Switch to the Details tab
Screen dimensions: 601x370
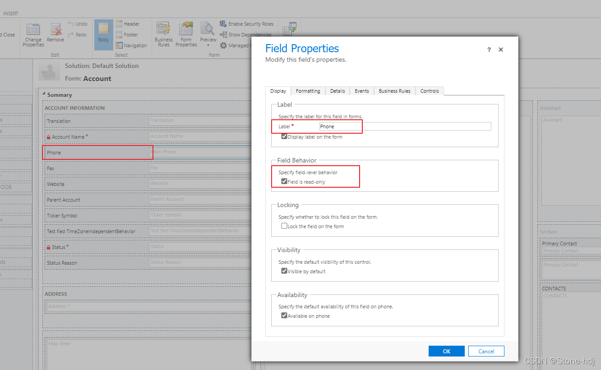[x=337, y=91]
